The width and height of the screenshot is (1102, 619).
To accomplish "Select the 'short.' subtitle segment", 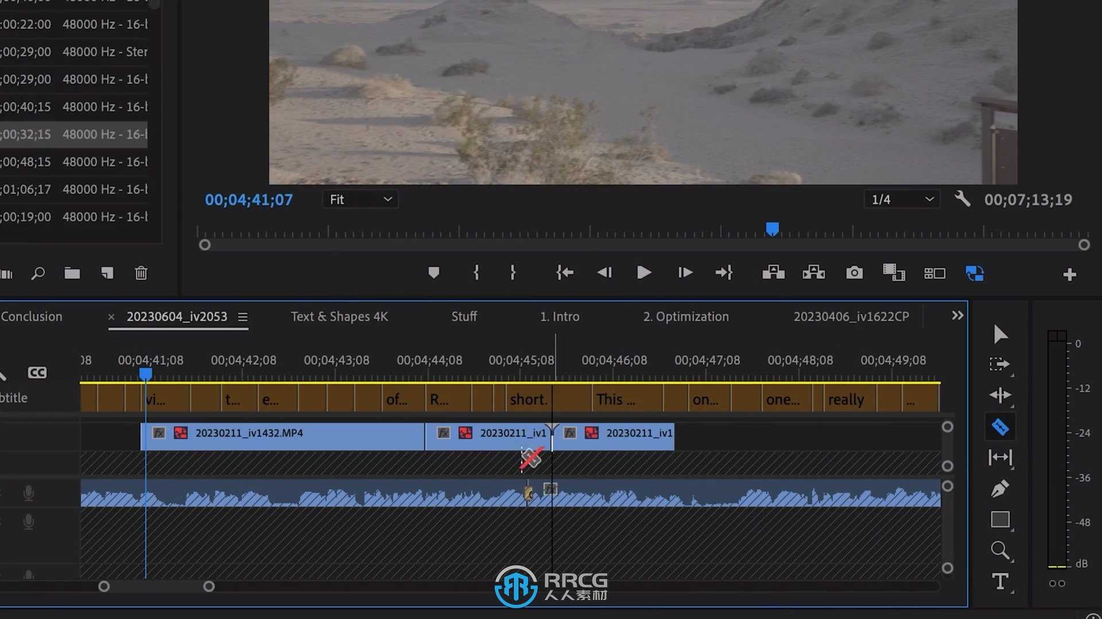I will (529, 399).
